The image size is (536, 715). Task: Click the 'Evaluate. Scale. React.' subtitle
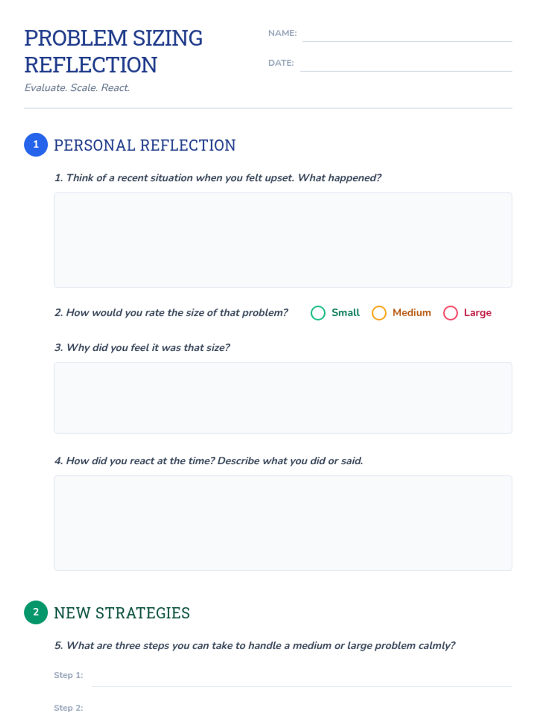(x=77, y=88)
